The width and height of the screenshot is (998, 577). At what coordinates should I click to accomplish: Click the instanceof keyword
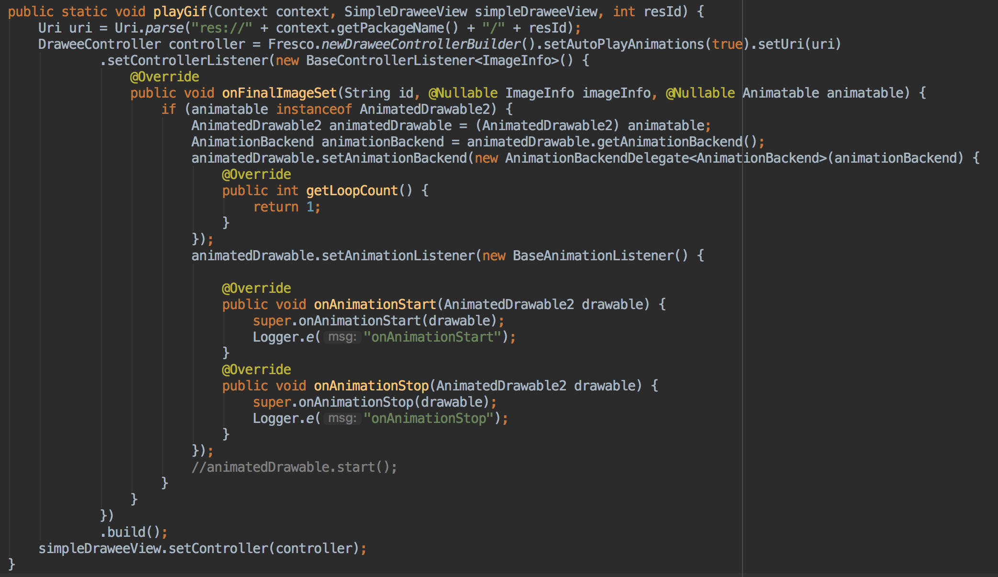tap(314, 109)
